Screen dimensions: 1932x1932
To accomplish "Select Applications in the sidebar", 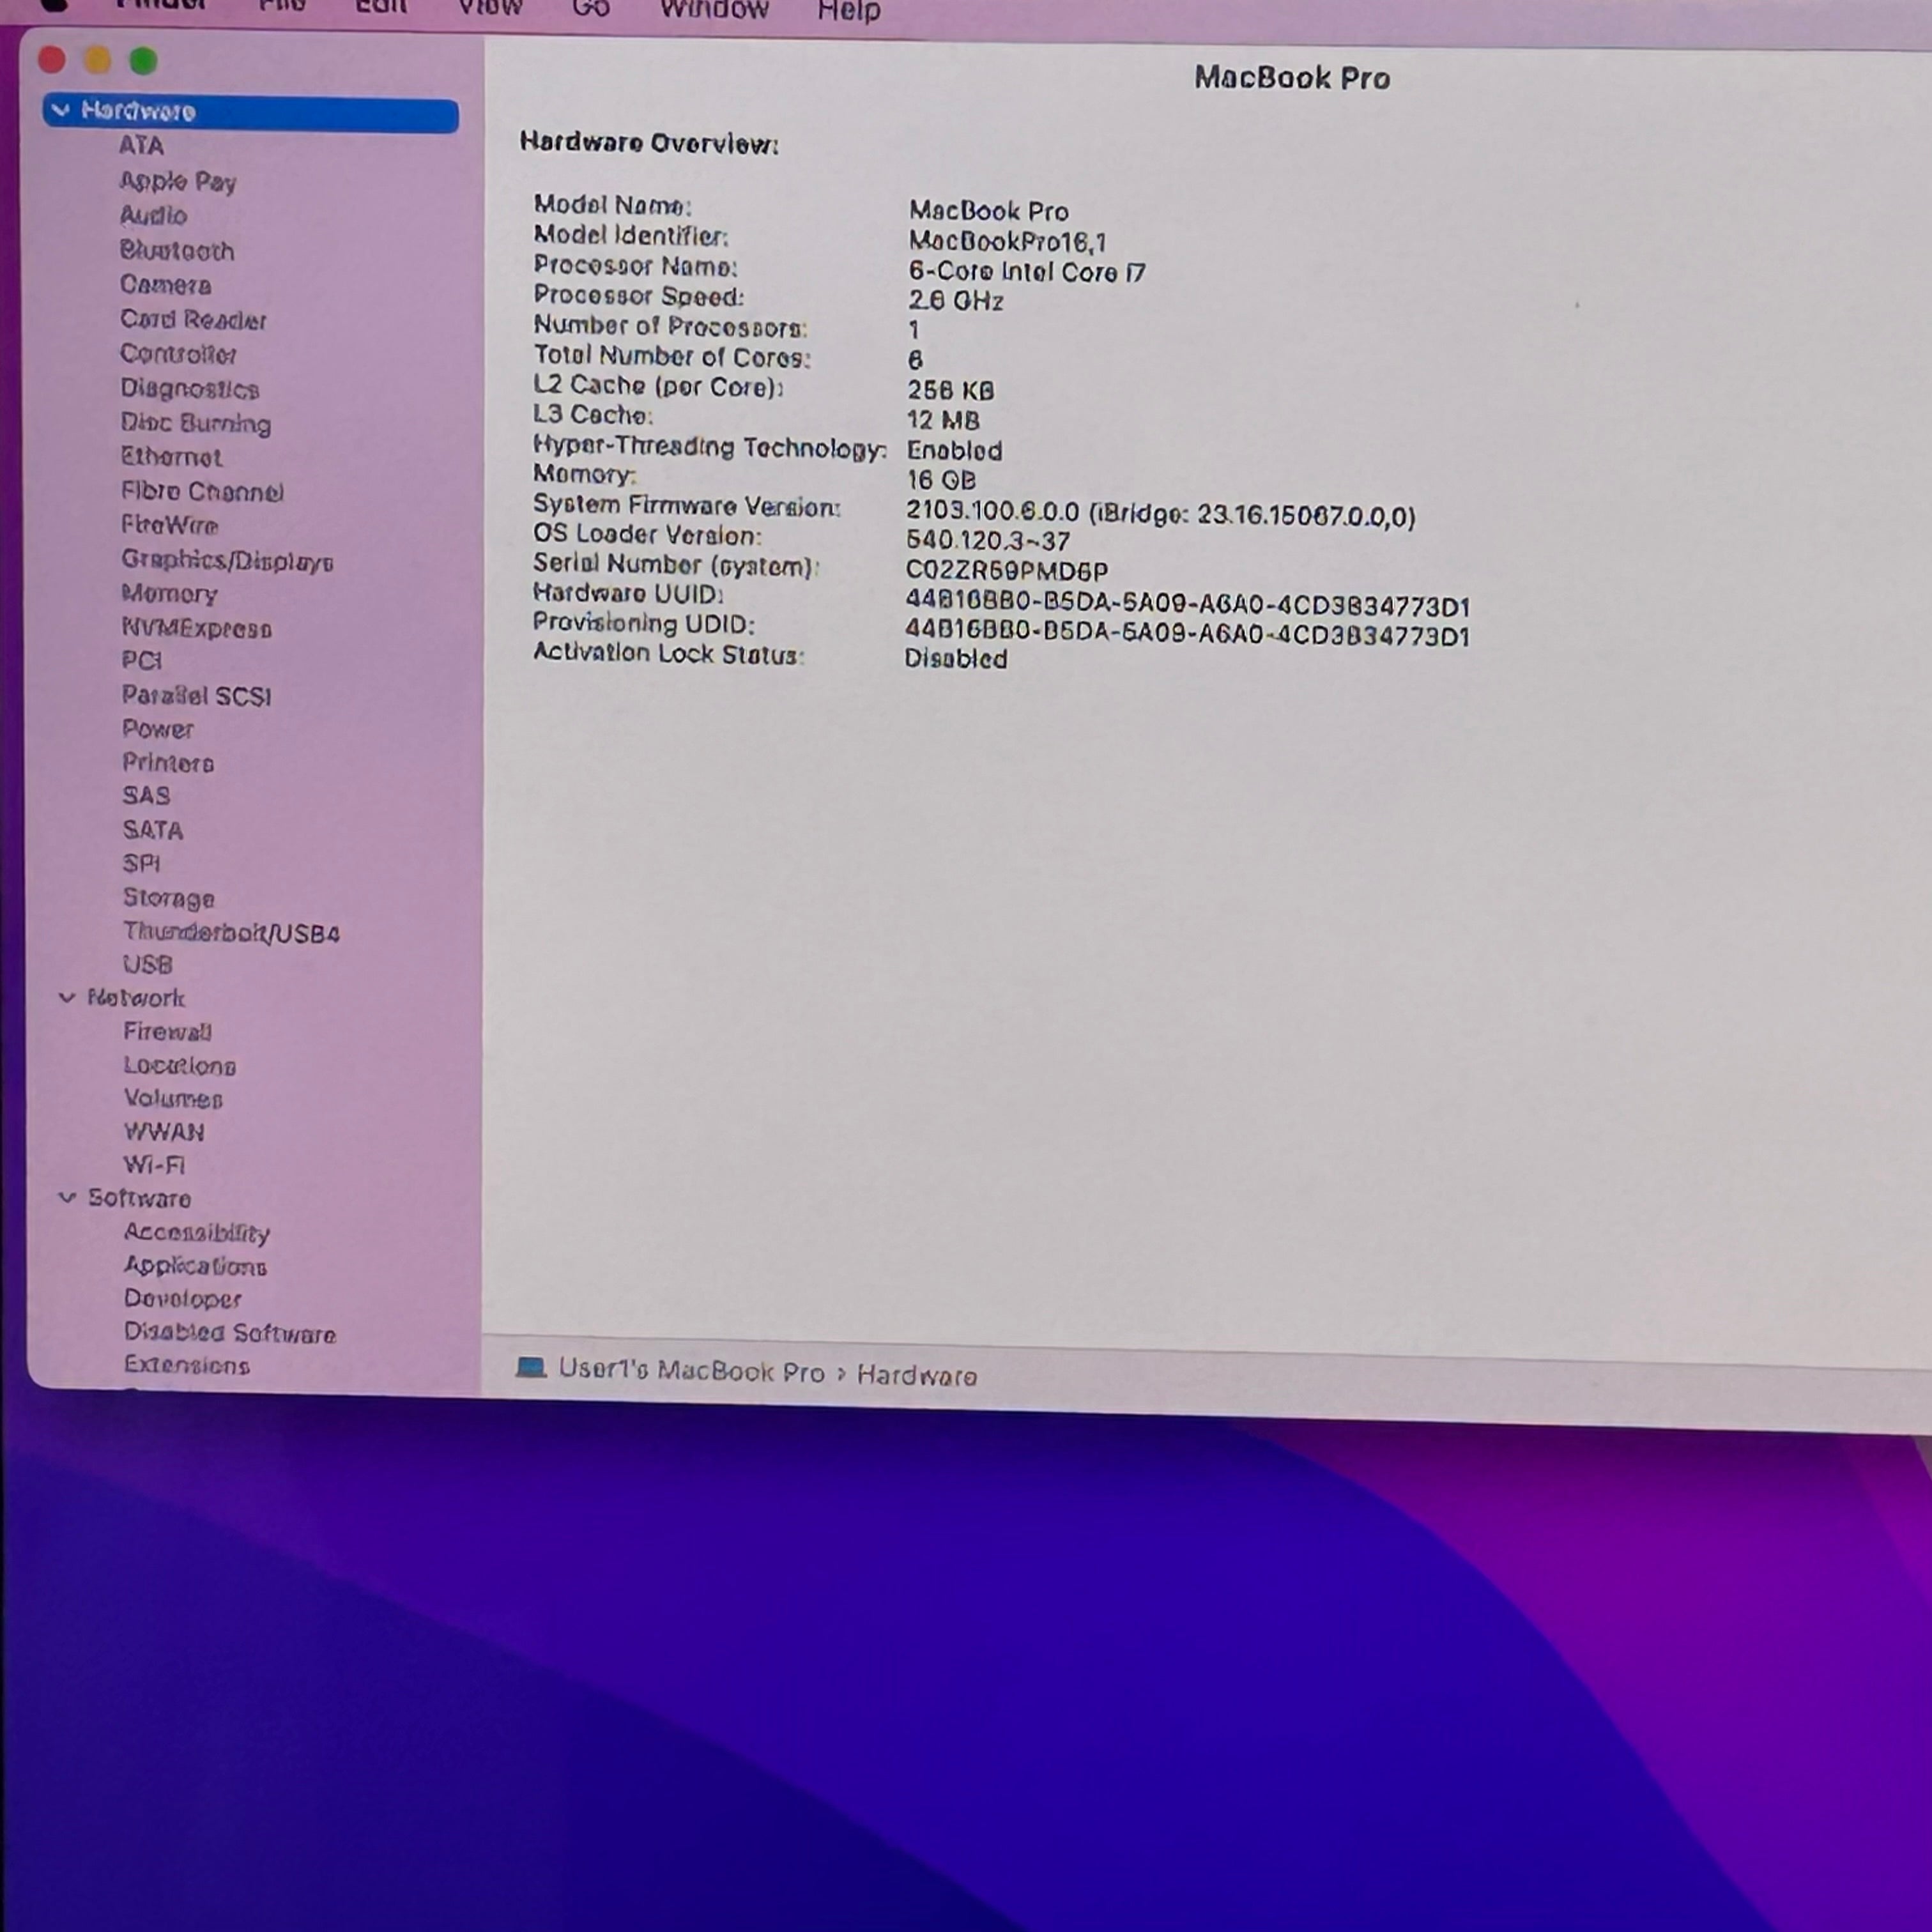I will 195,1266.
